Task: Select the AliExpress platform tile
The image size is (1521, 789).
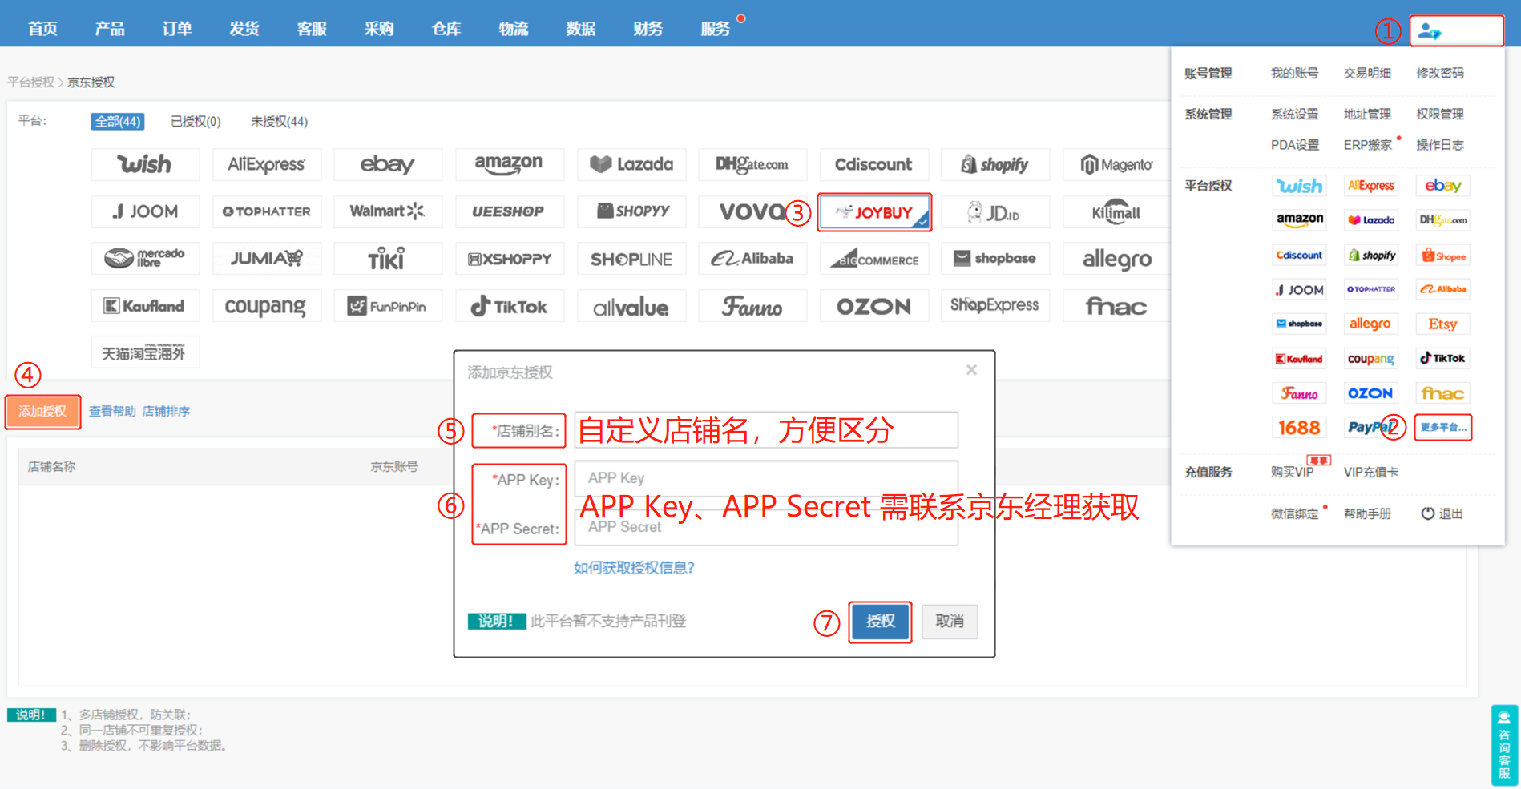Action: (266, 164)
